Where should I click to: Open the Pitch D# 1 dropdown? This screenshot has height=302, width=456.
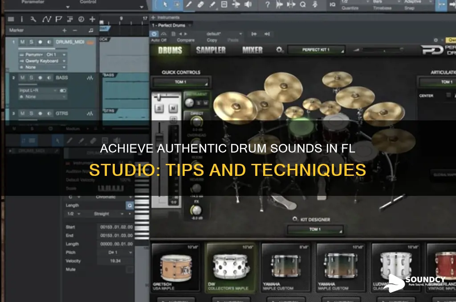tap(116, 252)
